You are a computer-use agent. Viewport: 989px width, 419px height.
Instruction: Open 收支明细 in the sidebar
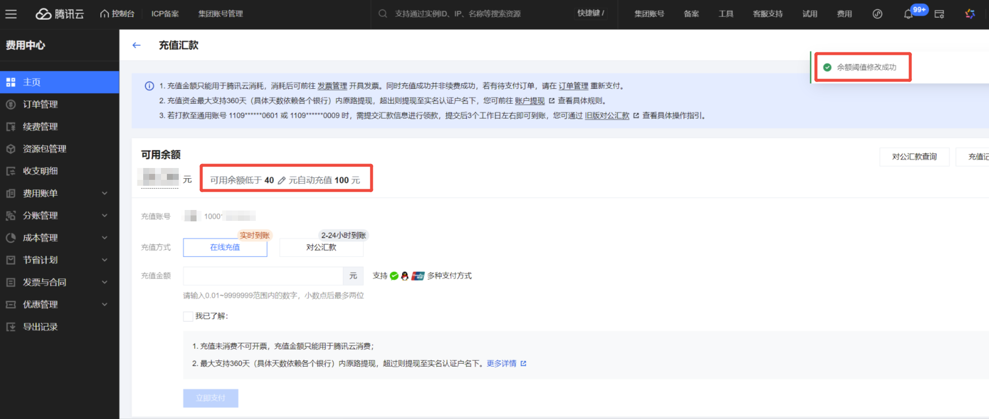point(40,171)
